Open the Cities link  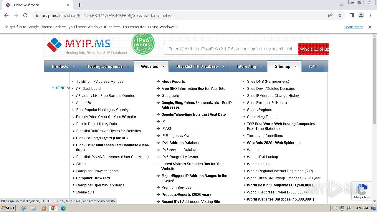point(81,164)
